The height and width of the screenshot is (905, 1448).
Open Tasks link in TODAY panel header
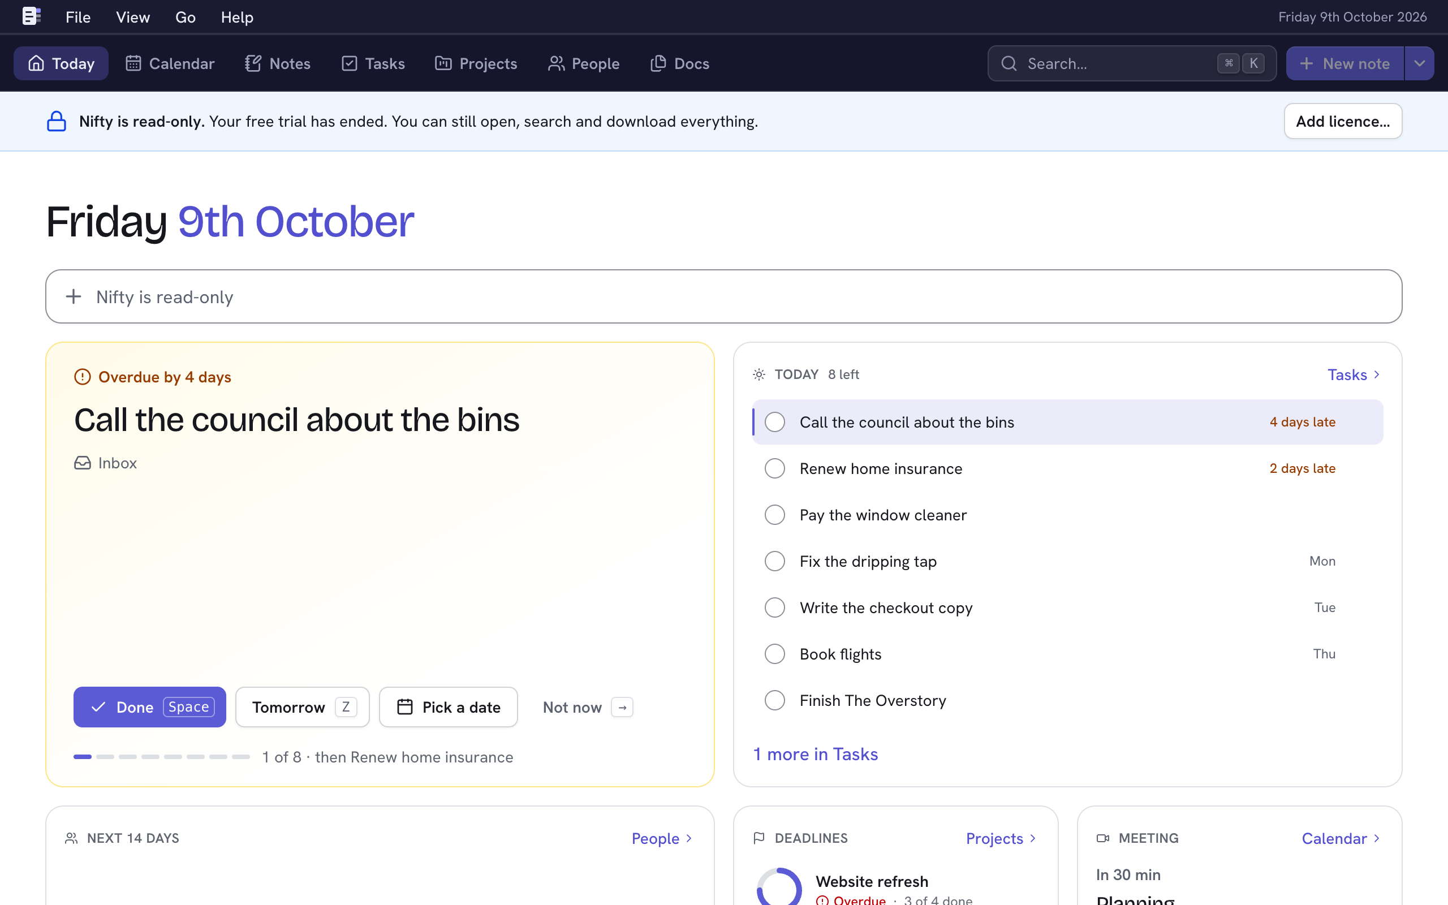[x=1354, y=374]
